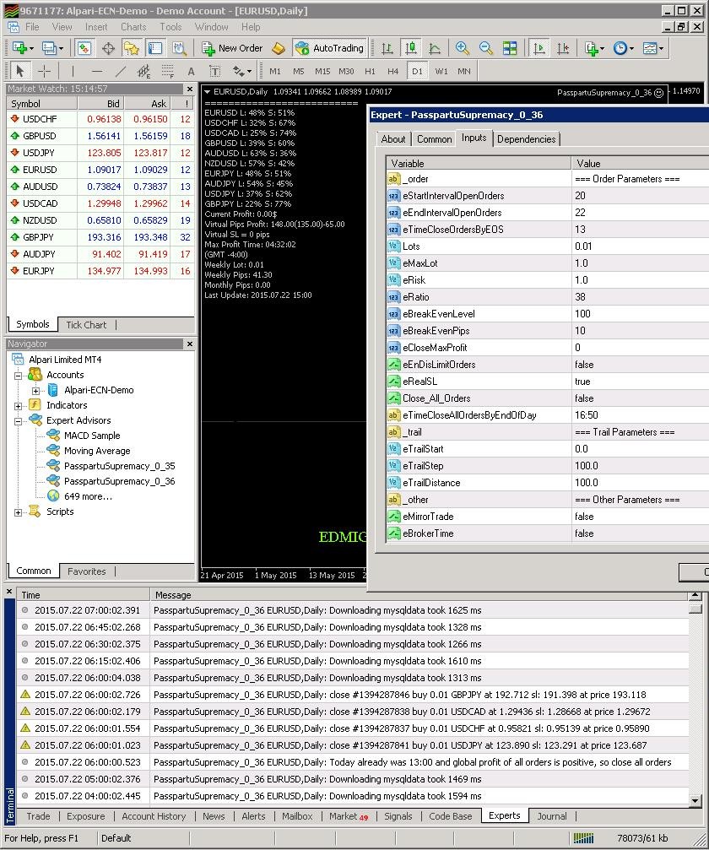Switch to the candlestick chart icon
The height and width of the screenshot is (850, 709).
[x=411, y=48]
